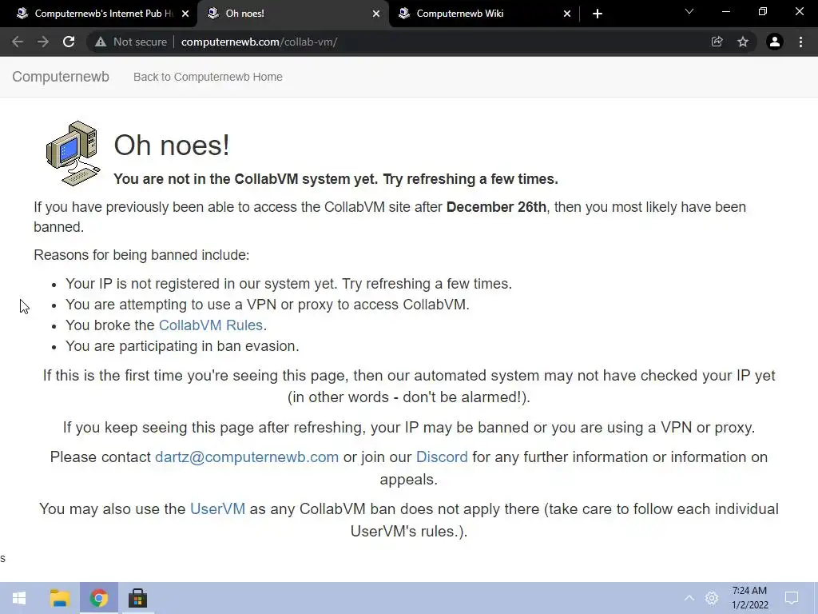Screen dimensions: 818x614
Task: Show hidden system tray icons
Action: 689,598
